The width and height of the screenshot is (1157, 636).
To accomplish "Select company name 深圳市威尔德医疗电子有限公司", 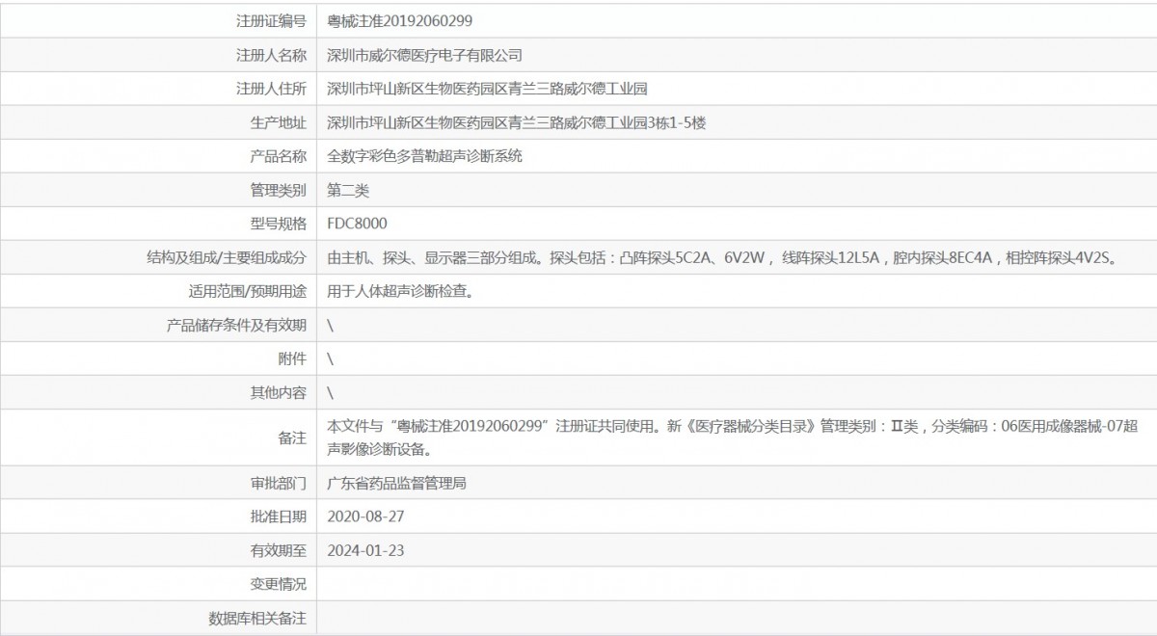I will tap(425, 55).
